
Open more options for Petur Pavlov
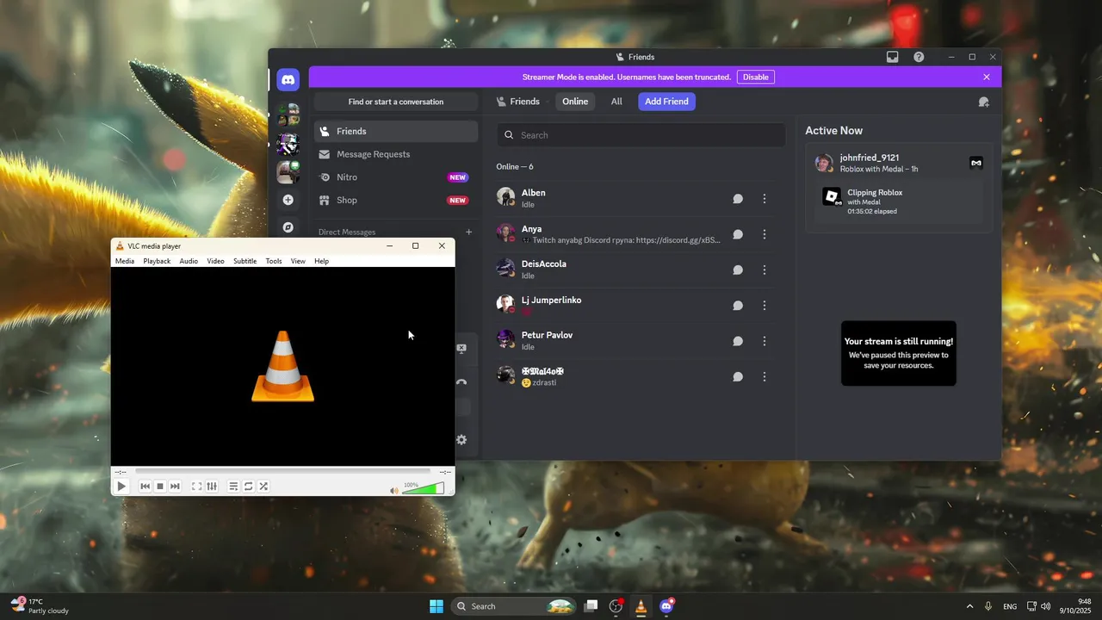tap(765, 341)
